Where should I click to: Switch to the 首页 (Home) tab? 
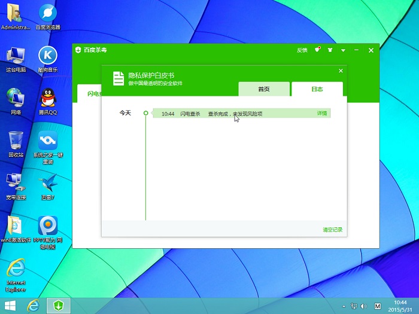pyautogui.click(x=264, y=89)
